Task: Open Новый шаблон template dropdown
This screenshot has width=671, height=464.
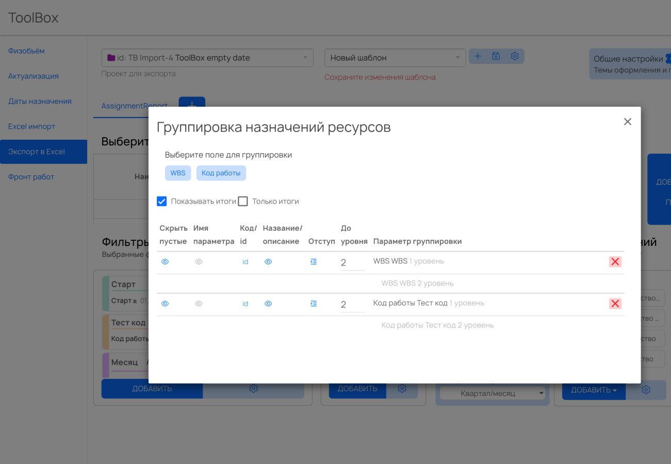Action: point(395,58)
